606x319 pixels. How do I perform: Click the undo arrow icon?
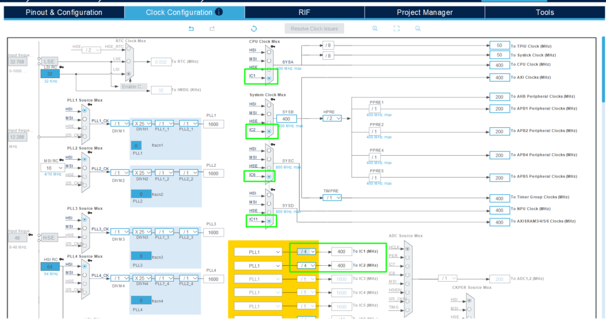tap(191, 28)
